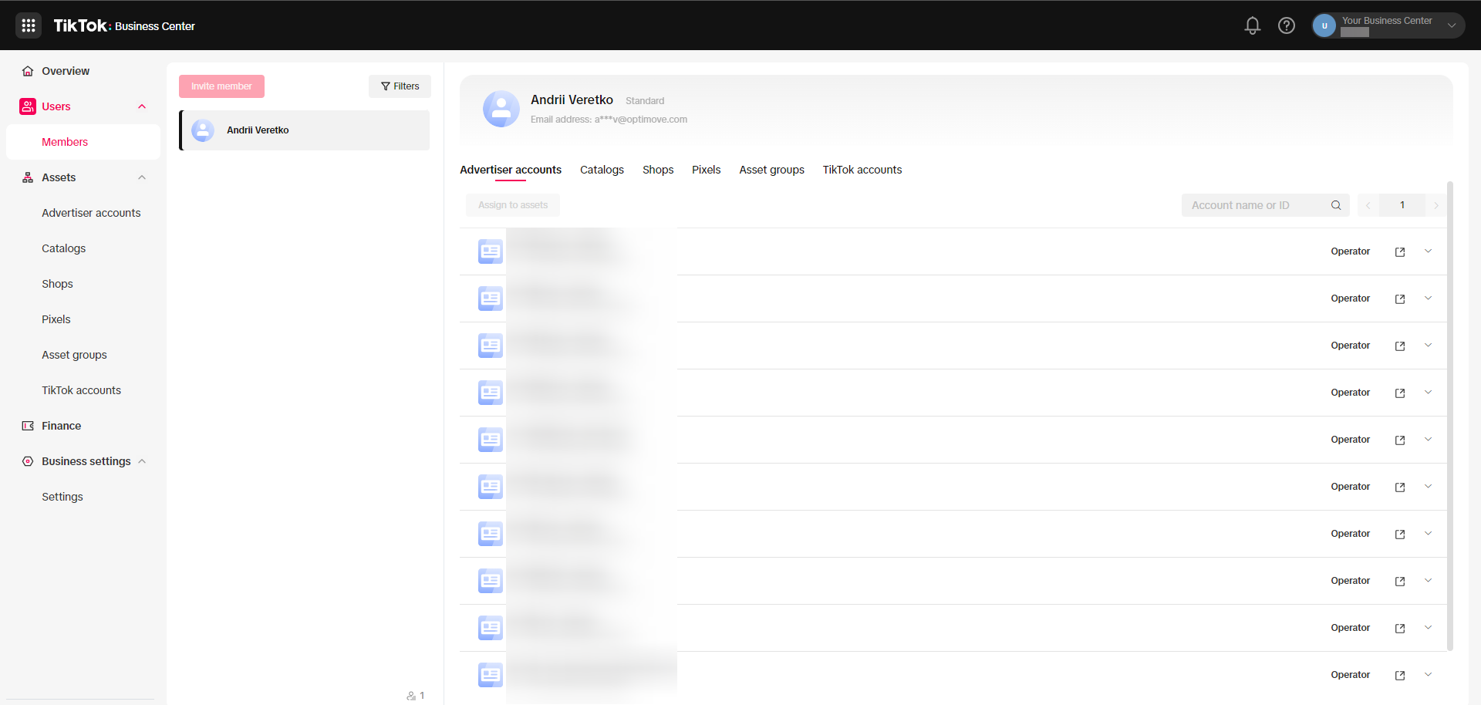Viewport: 1481px width, 705px height.
Task: Switch to the Pixels tab
Action: coord(706,170)
